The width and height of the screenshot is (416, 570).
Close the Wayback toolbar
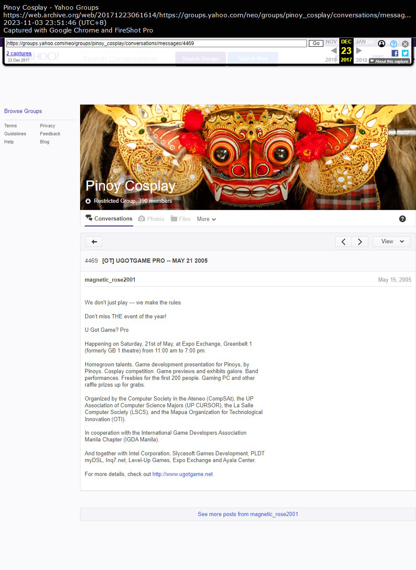(x=405, y=44)
